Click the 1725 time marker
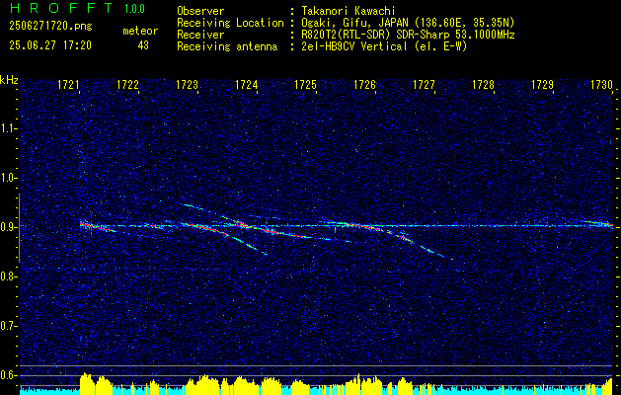This screenshot has height=395, width=621. coord(305,85)
